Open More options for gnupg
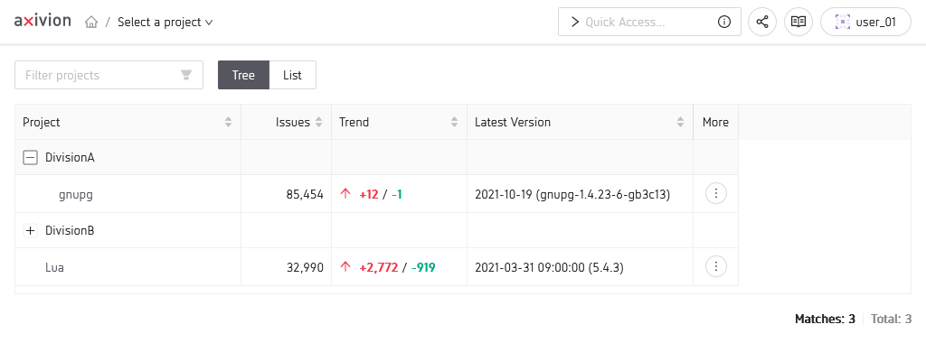 click(716, 193)
